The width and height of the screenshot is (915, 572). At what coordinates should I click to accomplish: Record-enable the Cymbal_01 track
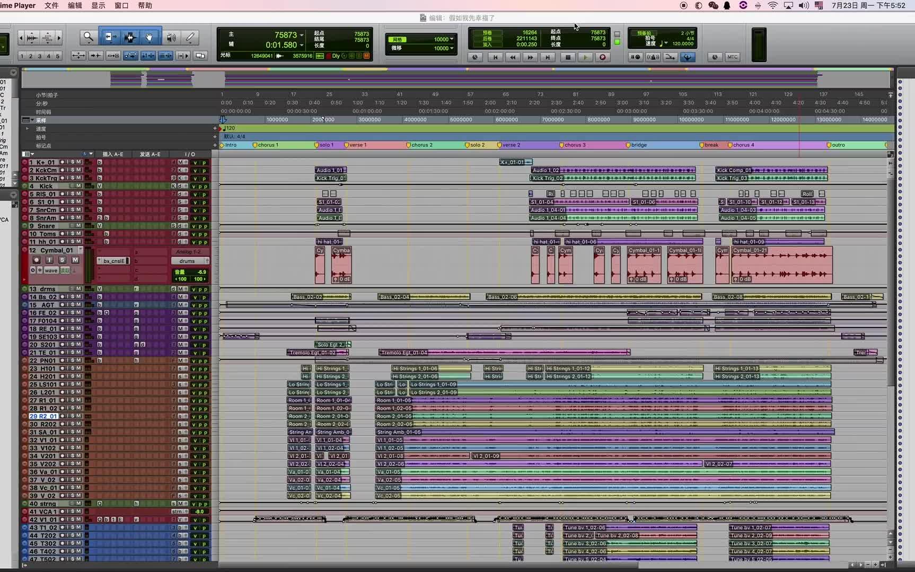coord(37,260)
